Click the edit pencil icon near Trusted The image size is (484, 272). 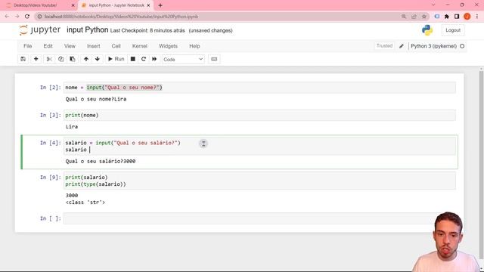click(402, 46)
